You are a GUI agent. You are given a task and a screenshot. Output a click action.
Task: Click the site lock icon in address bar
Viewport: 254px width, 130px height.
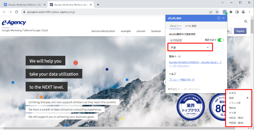(24, 12)
